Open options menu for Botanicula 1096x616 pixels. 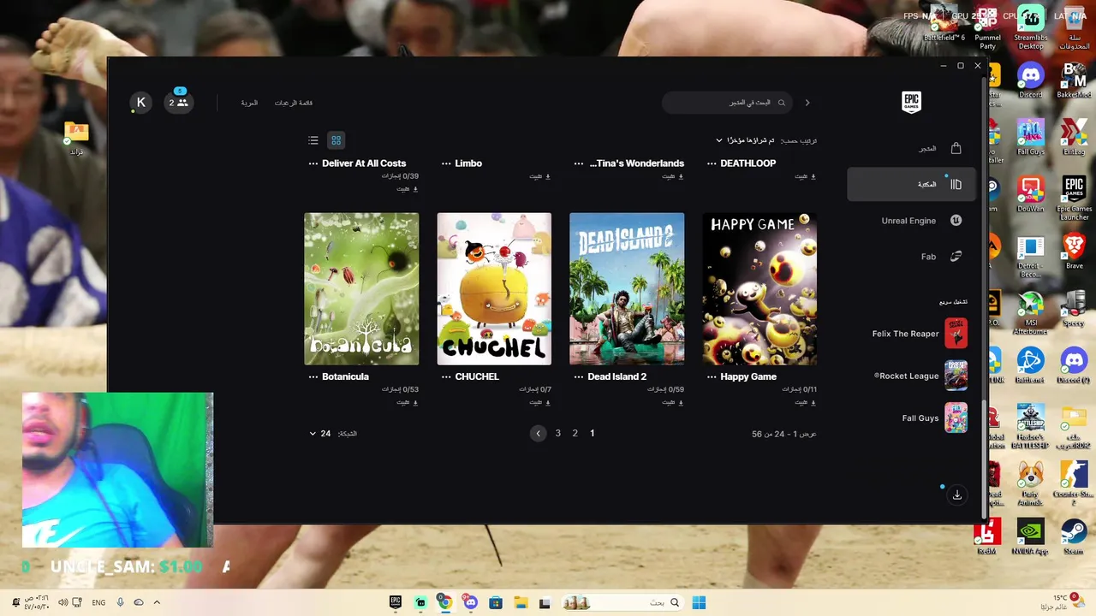click(313, 376)
